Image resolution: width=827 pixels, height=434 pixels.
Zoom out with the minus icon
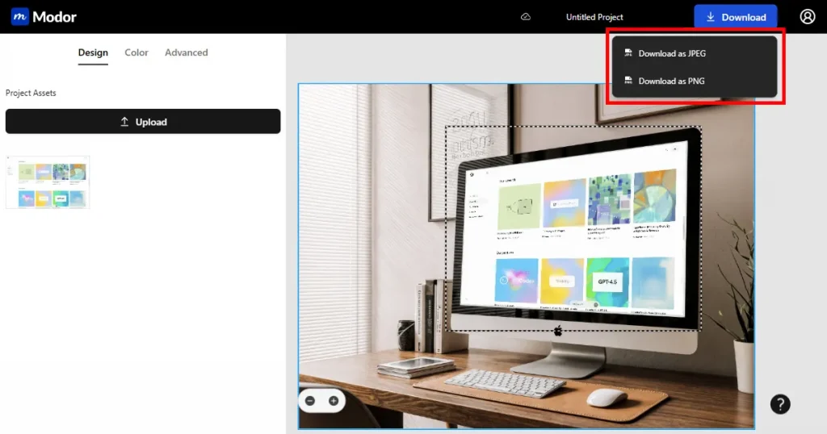pyautogui.click(x=310, y=401)
